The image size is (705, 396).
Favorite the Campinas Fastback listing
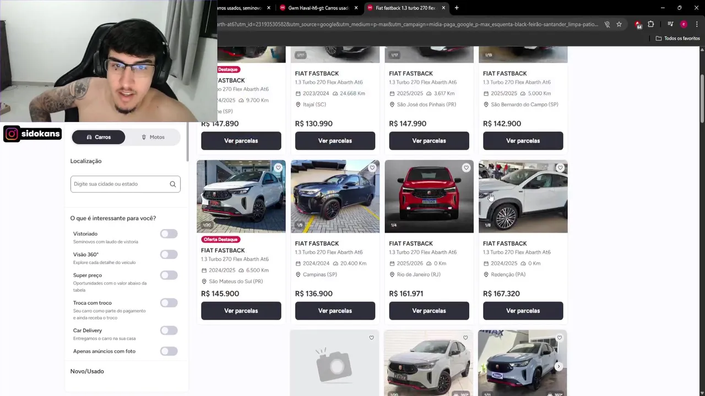point(372,168)
